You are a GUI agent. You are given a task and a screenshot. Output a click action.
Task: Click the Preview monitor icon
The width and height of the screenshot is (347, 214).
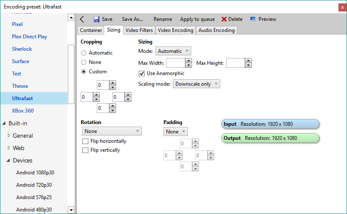coord(253,19)
